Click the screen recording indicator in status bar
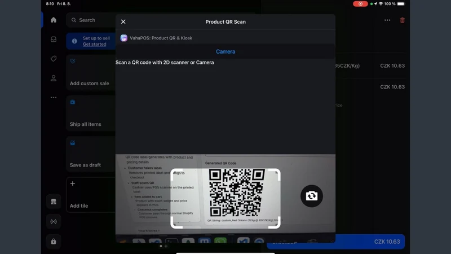This screenshot has width=451, height=254. 360,4
